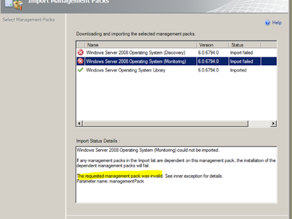The image size is (292, 219).
Task: Click version 6.0.6794.0 of Monitoring pack
Action: (208, 61)
